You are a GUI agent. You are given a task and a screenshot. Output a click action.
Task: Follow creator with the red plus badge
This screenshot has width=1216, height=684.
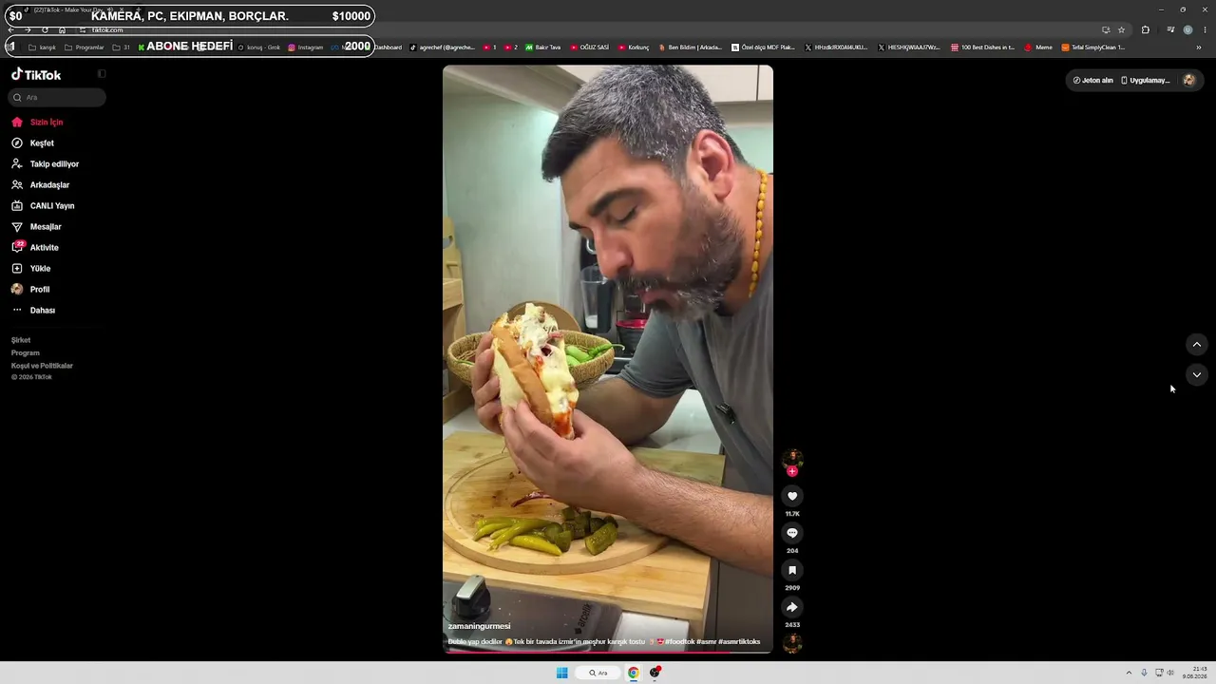[x=792, y=471]
